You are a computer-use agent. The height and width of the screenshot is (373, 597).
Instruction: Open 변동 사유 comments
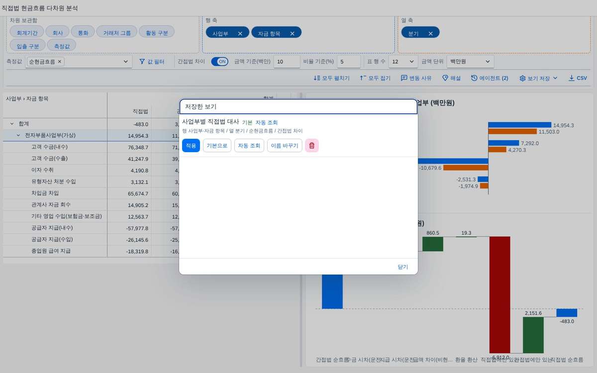[416, 78]
